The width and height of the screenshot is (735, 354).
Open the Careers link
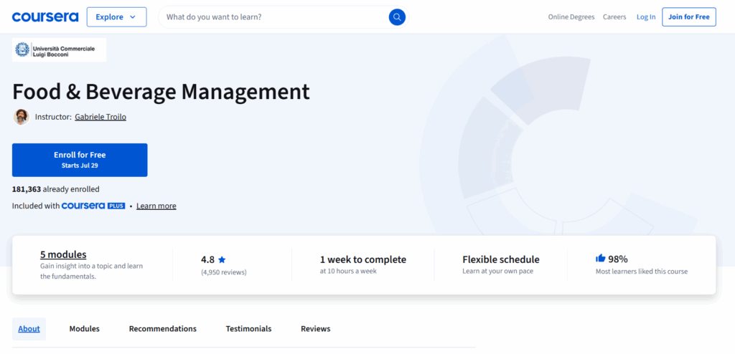point(614,17)
